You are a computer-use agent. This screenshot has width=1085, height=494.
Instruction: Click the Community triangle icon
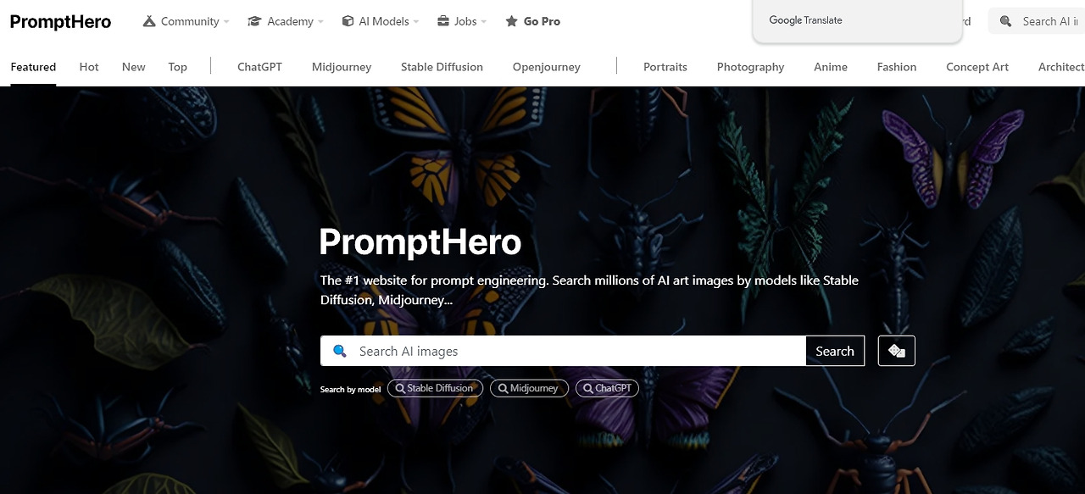149,21
